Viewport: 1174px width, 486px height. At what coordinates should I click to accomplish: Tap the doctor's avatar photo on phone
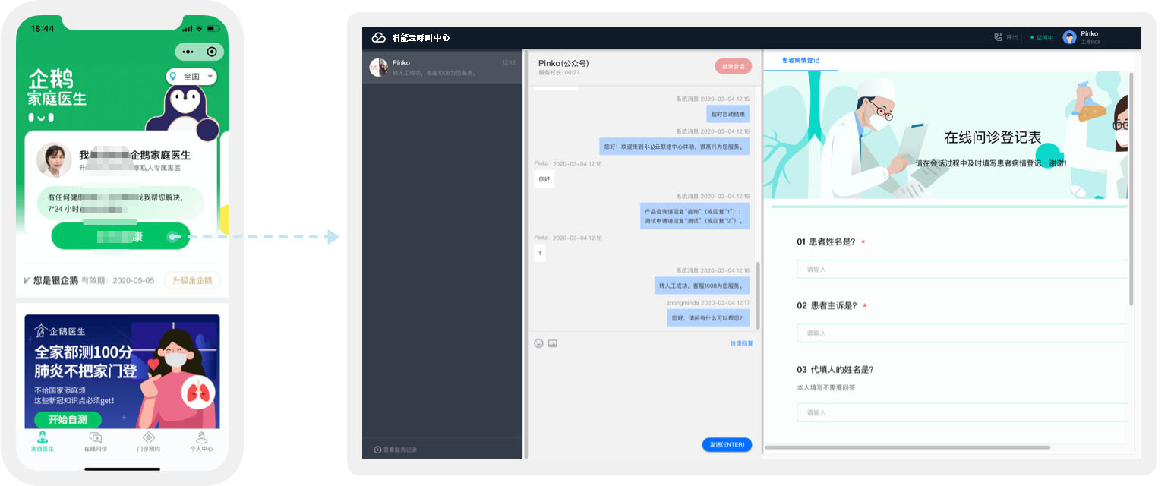[x=54, y=160]
